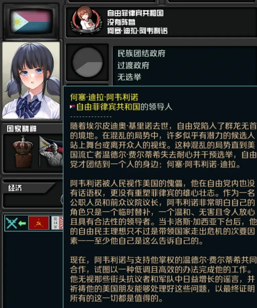Viewport: 257px width, 308px height.
Task: Open the 经济 economy section header
Action: click(15, 188)
